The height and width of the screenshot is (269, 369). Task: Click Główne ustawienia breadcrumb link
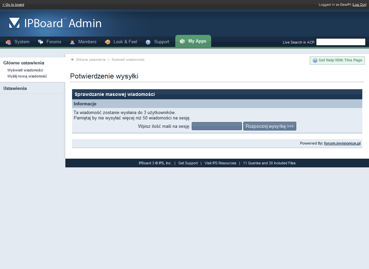90,60
